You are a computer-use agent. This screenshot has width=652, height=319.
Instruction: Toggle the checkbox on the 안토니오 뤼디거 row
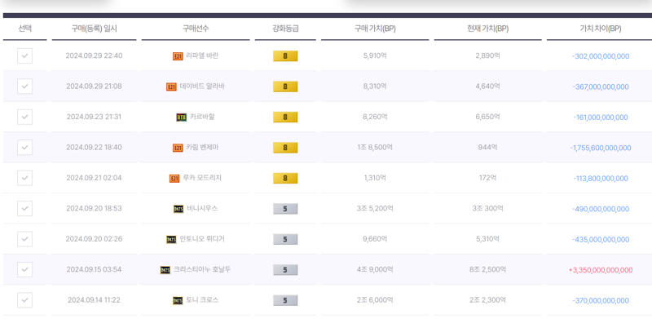(25, 239)
